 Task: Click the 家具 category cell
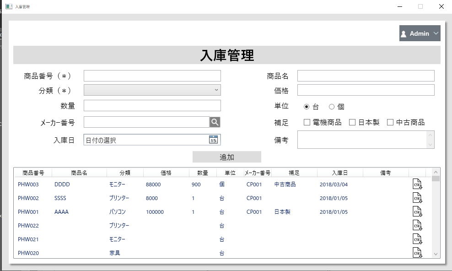click(x=115, y=253)
